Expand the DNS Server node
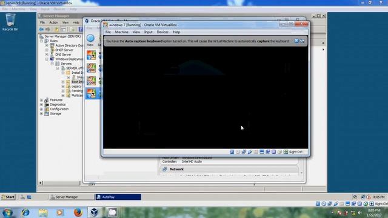 click(47, 54)
